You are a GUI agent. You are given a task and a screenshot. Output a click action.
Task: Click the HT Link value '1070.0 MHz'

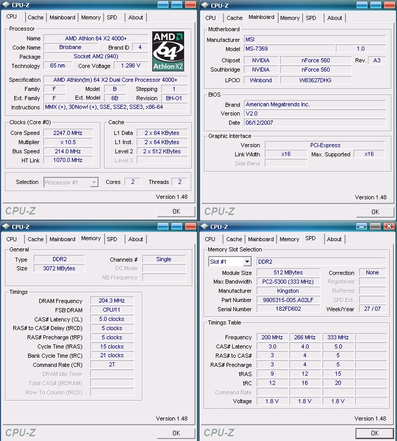68,160
